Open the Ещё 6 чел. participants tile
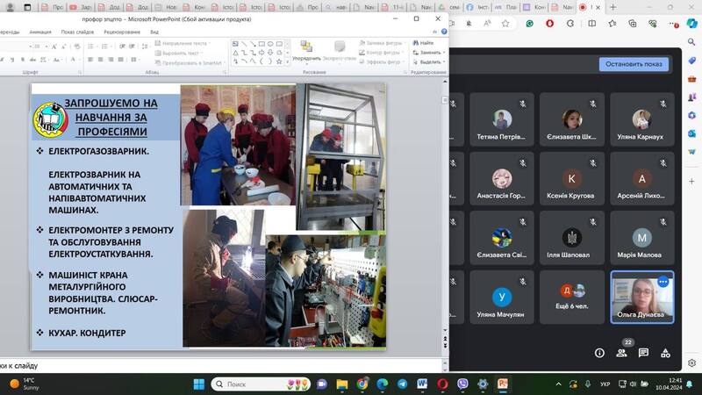Image resolution: width=702 pixels, height=395 pixels. click(x=572, y=297)
